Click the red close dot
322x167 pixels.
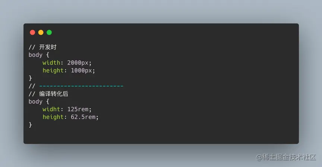click(32, 32)
